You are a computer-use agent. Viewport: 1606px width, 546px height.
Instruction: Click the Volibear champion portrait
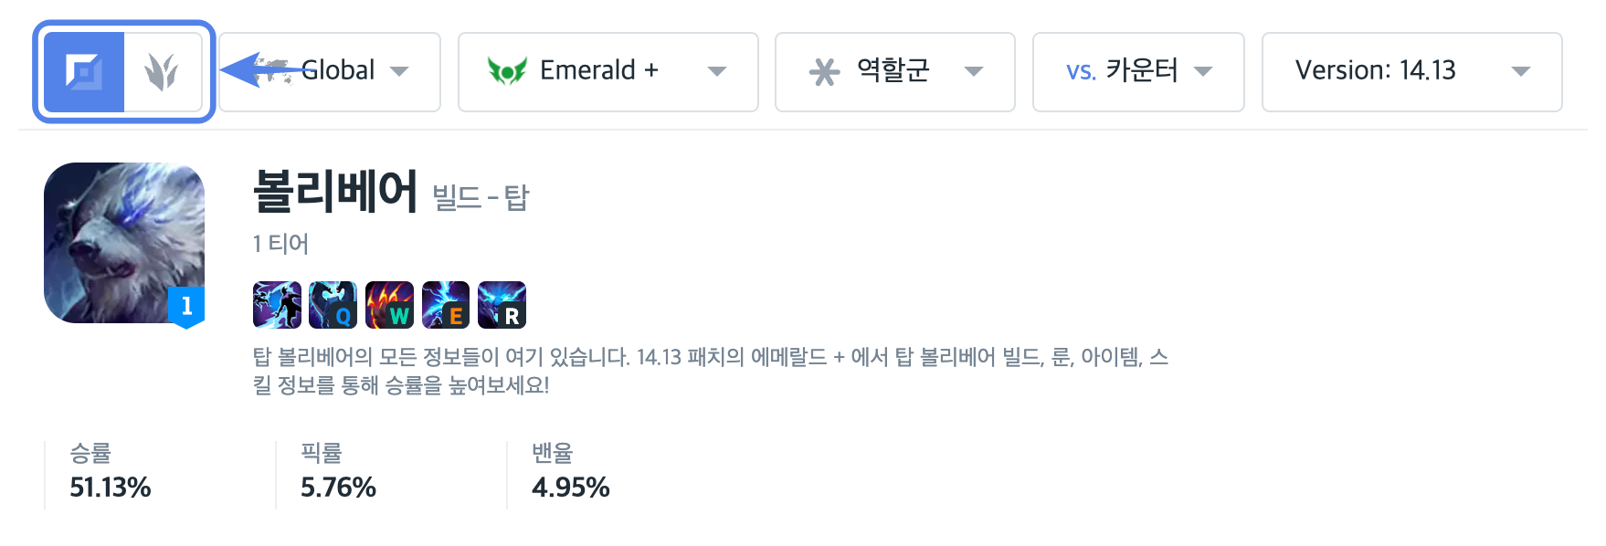pos(124,243)
